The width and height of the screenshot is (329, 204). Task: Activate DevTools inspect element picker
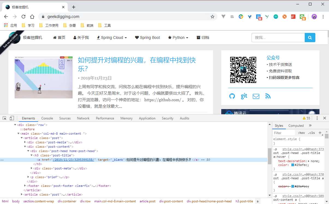coord(5,118)
